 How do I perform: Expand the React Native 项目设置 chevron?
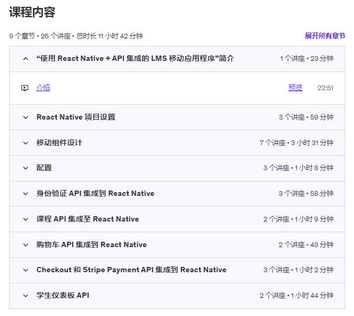26,117
